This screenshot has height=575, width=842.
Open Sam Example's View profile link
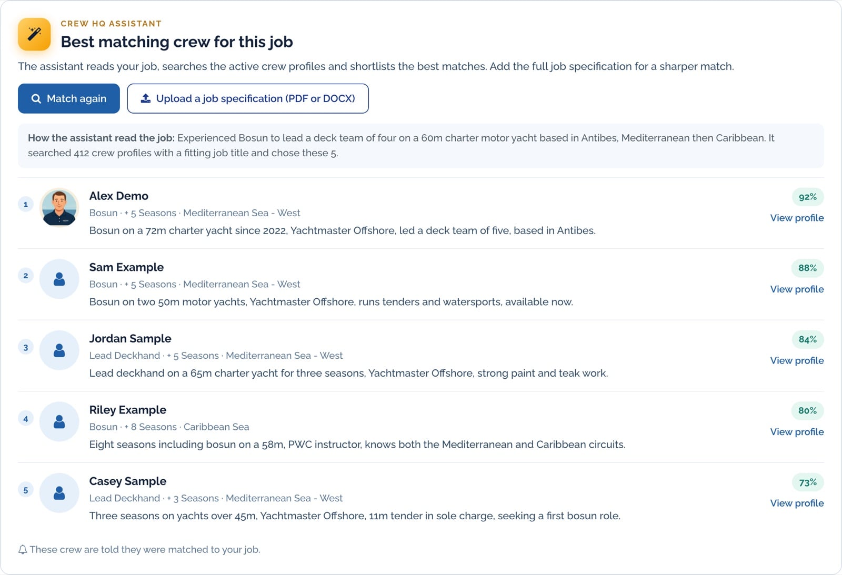797,289
